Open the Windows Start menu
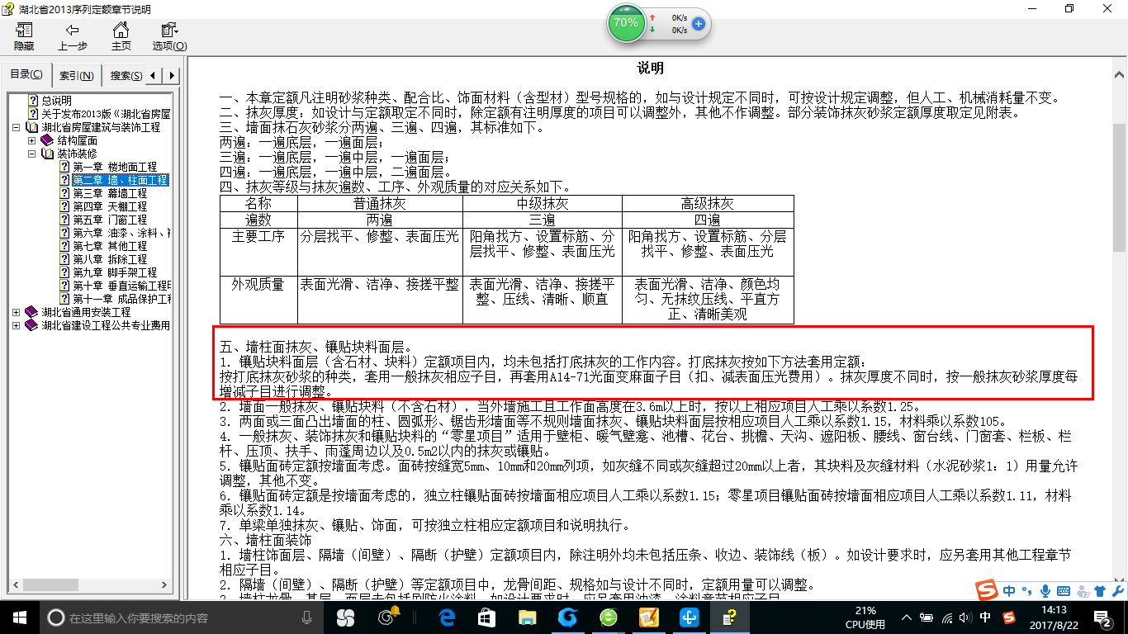 click(19, 617)
